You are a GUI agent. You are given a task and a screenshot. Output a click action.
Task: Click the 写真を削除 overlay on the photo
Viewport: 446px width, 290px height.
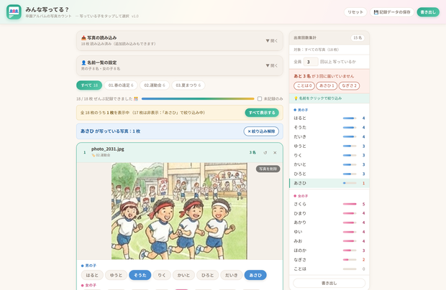pos(268,169)
